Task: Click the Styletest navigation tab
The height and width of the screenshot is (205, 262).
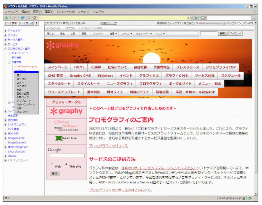Action: click(x=105, y=75)
